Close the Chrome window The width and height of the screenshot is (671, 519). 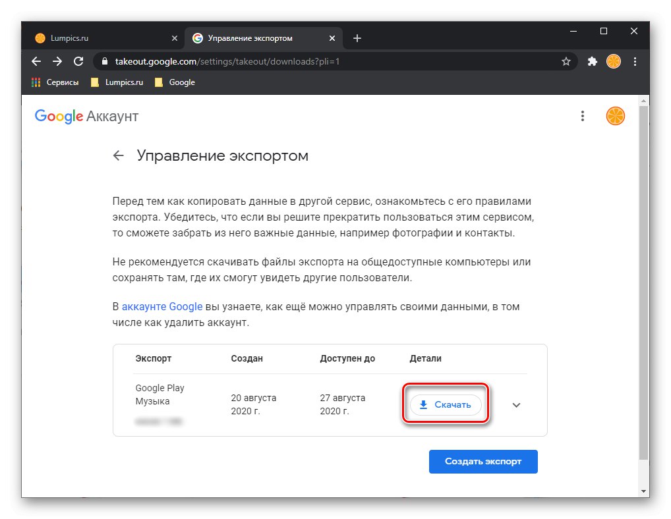coord(634,31)
